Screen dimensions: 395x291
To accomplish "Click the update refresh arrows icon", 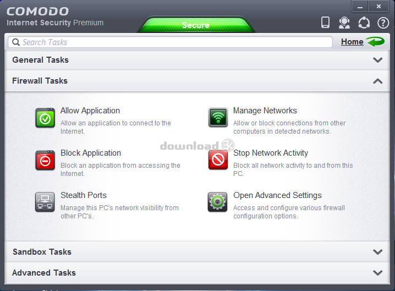I will pyautogui.click(x=364, y=23).
